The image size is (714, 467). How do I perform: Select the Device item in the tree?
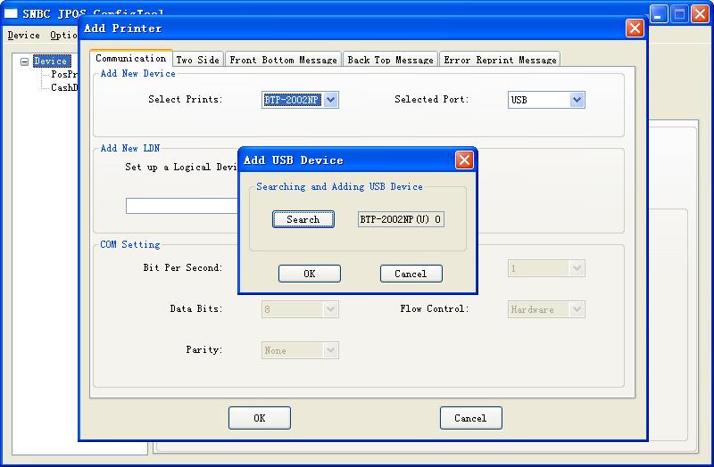[x=50, y=61]
